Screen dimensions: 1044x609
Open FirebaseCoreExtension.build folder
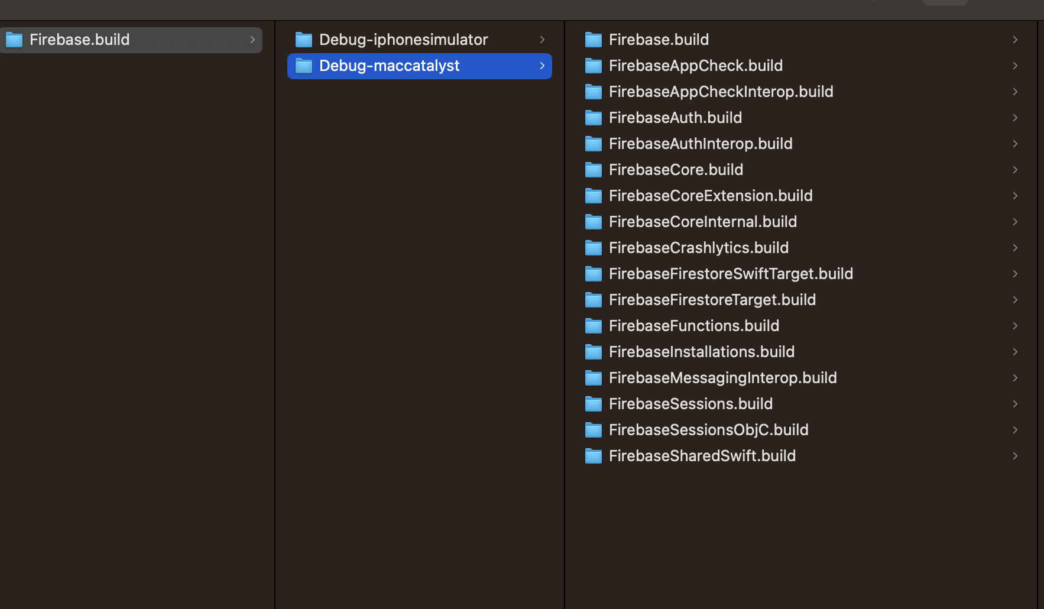[x=711, y=196]
